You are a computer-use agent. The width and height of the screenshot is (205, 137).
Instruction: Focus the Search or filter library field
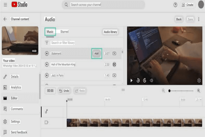coord(63,43)
